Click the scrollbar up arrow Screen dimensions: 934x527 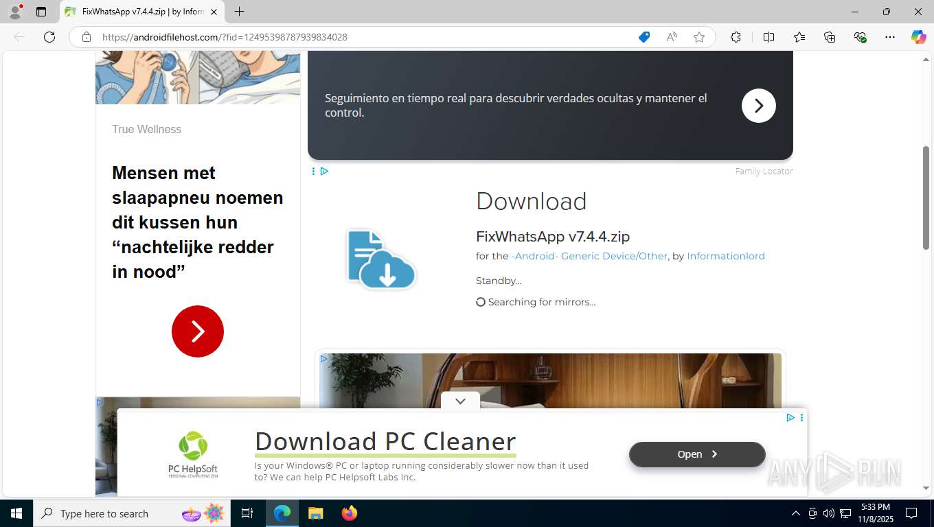point(926,59)
